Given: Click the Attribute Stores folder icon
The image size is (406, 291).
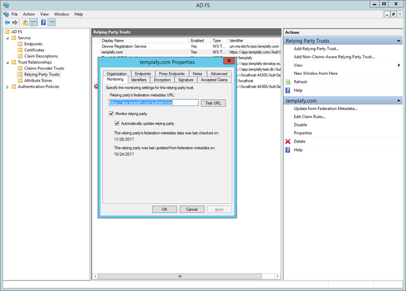Looking at the screenshot, I should pyautogui.click(x=20, y=81).
